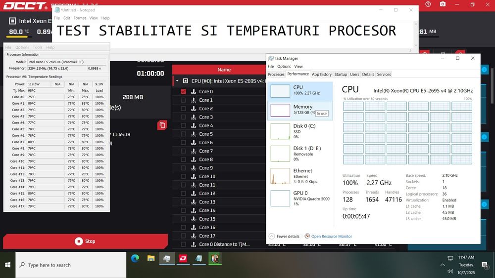Check the Core 8 checkbox

pyautogui.click(x=184, y=159)
